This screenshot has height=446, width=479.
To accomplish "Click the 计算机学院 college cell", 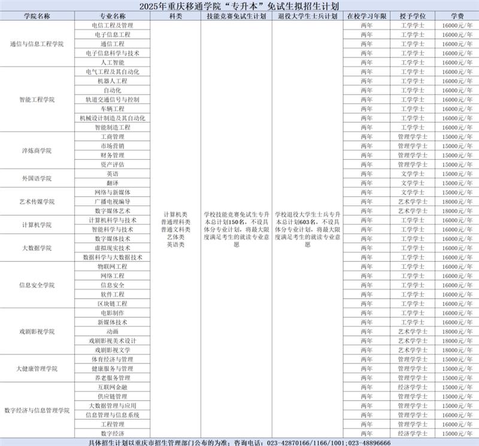I will coord(37,225).
